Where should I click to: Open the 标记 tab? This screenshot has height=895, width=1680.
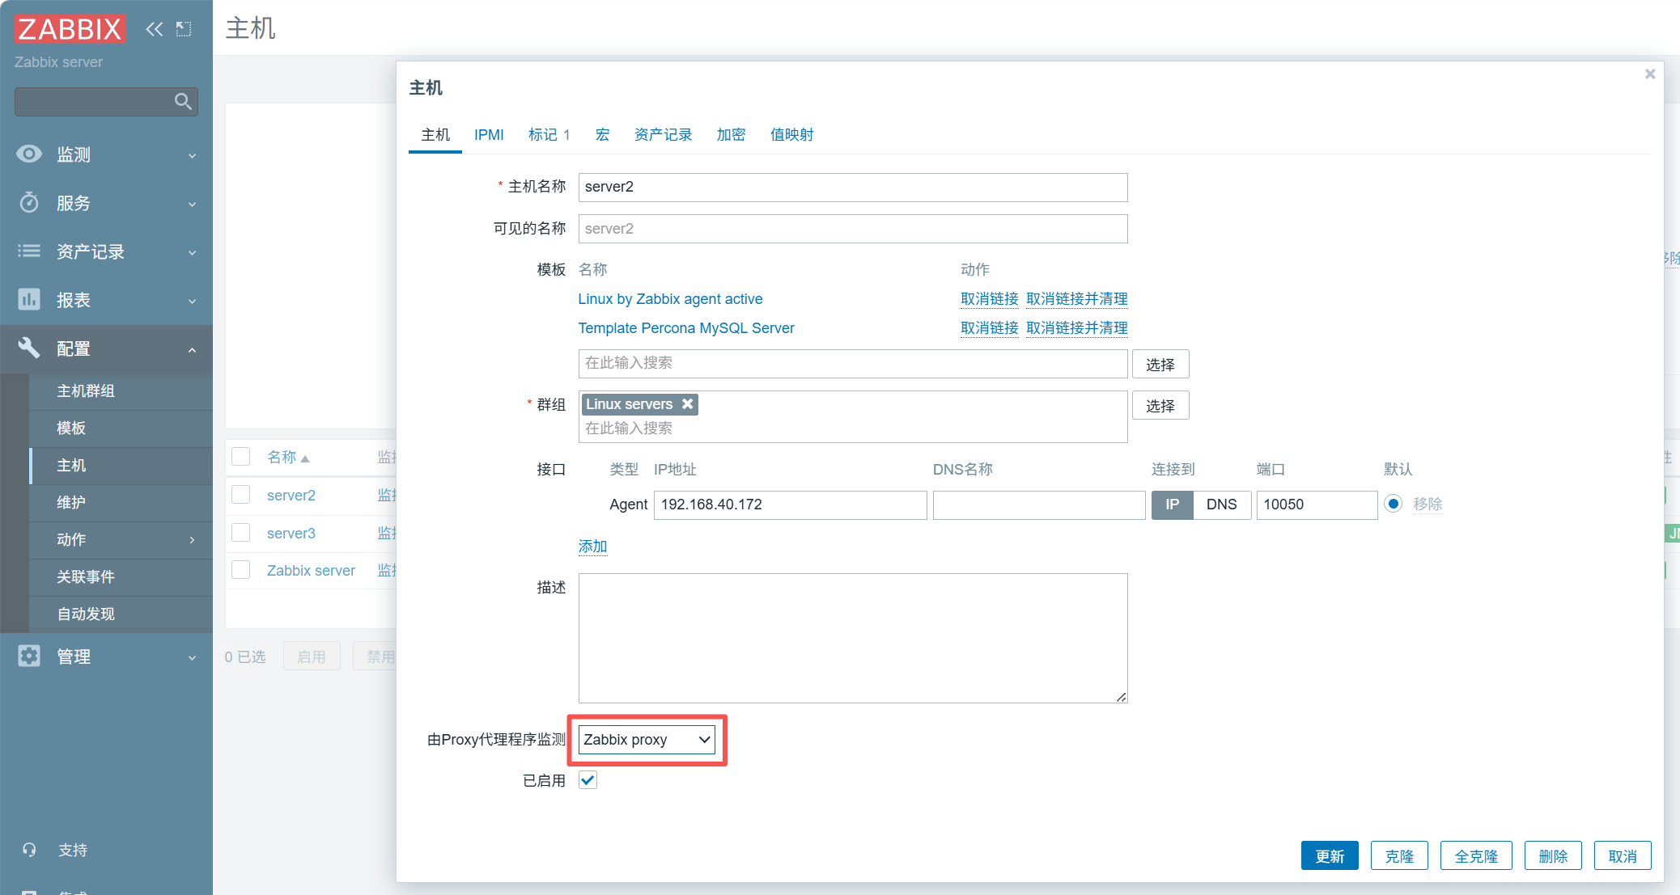(549, 135)
